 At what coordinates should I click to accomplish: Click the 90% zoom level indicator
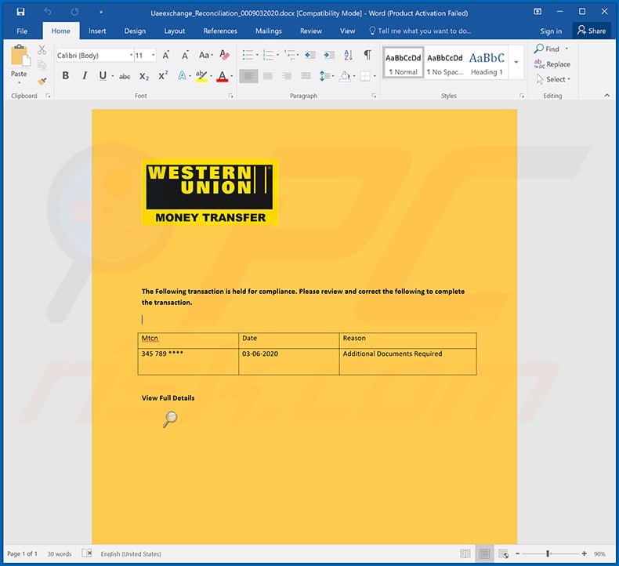(599, 553)
